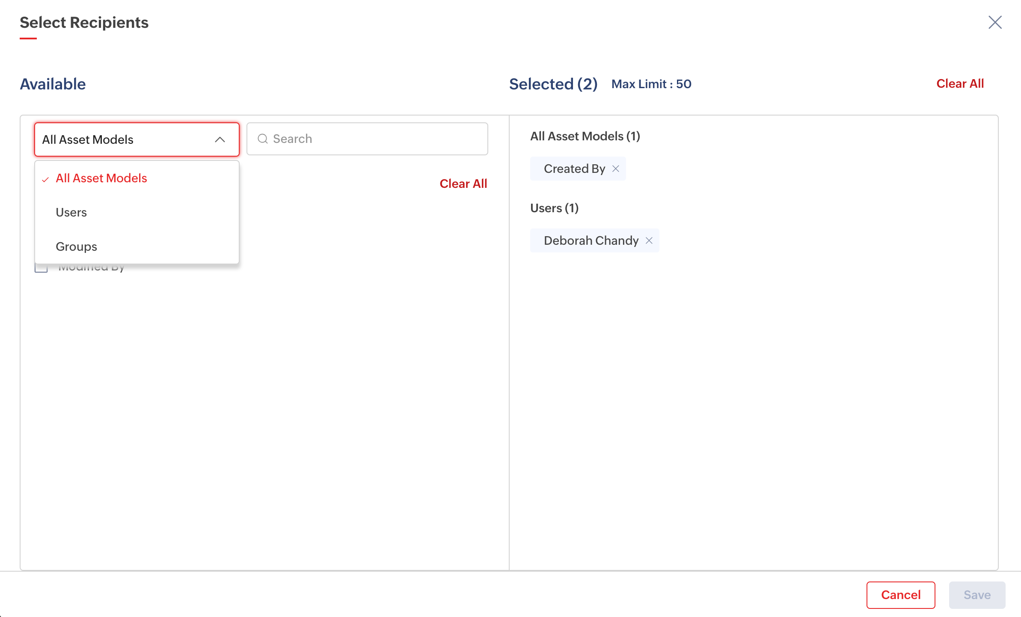Click the Deborah Chandy chip label

tap(591, 240)
